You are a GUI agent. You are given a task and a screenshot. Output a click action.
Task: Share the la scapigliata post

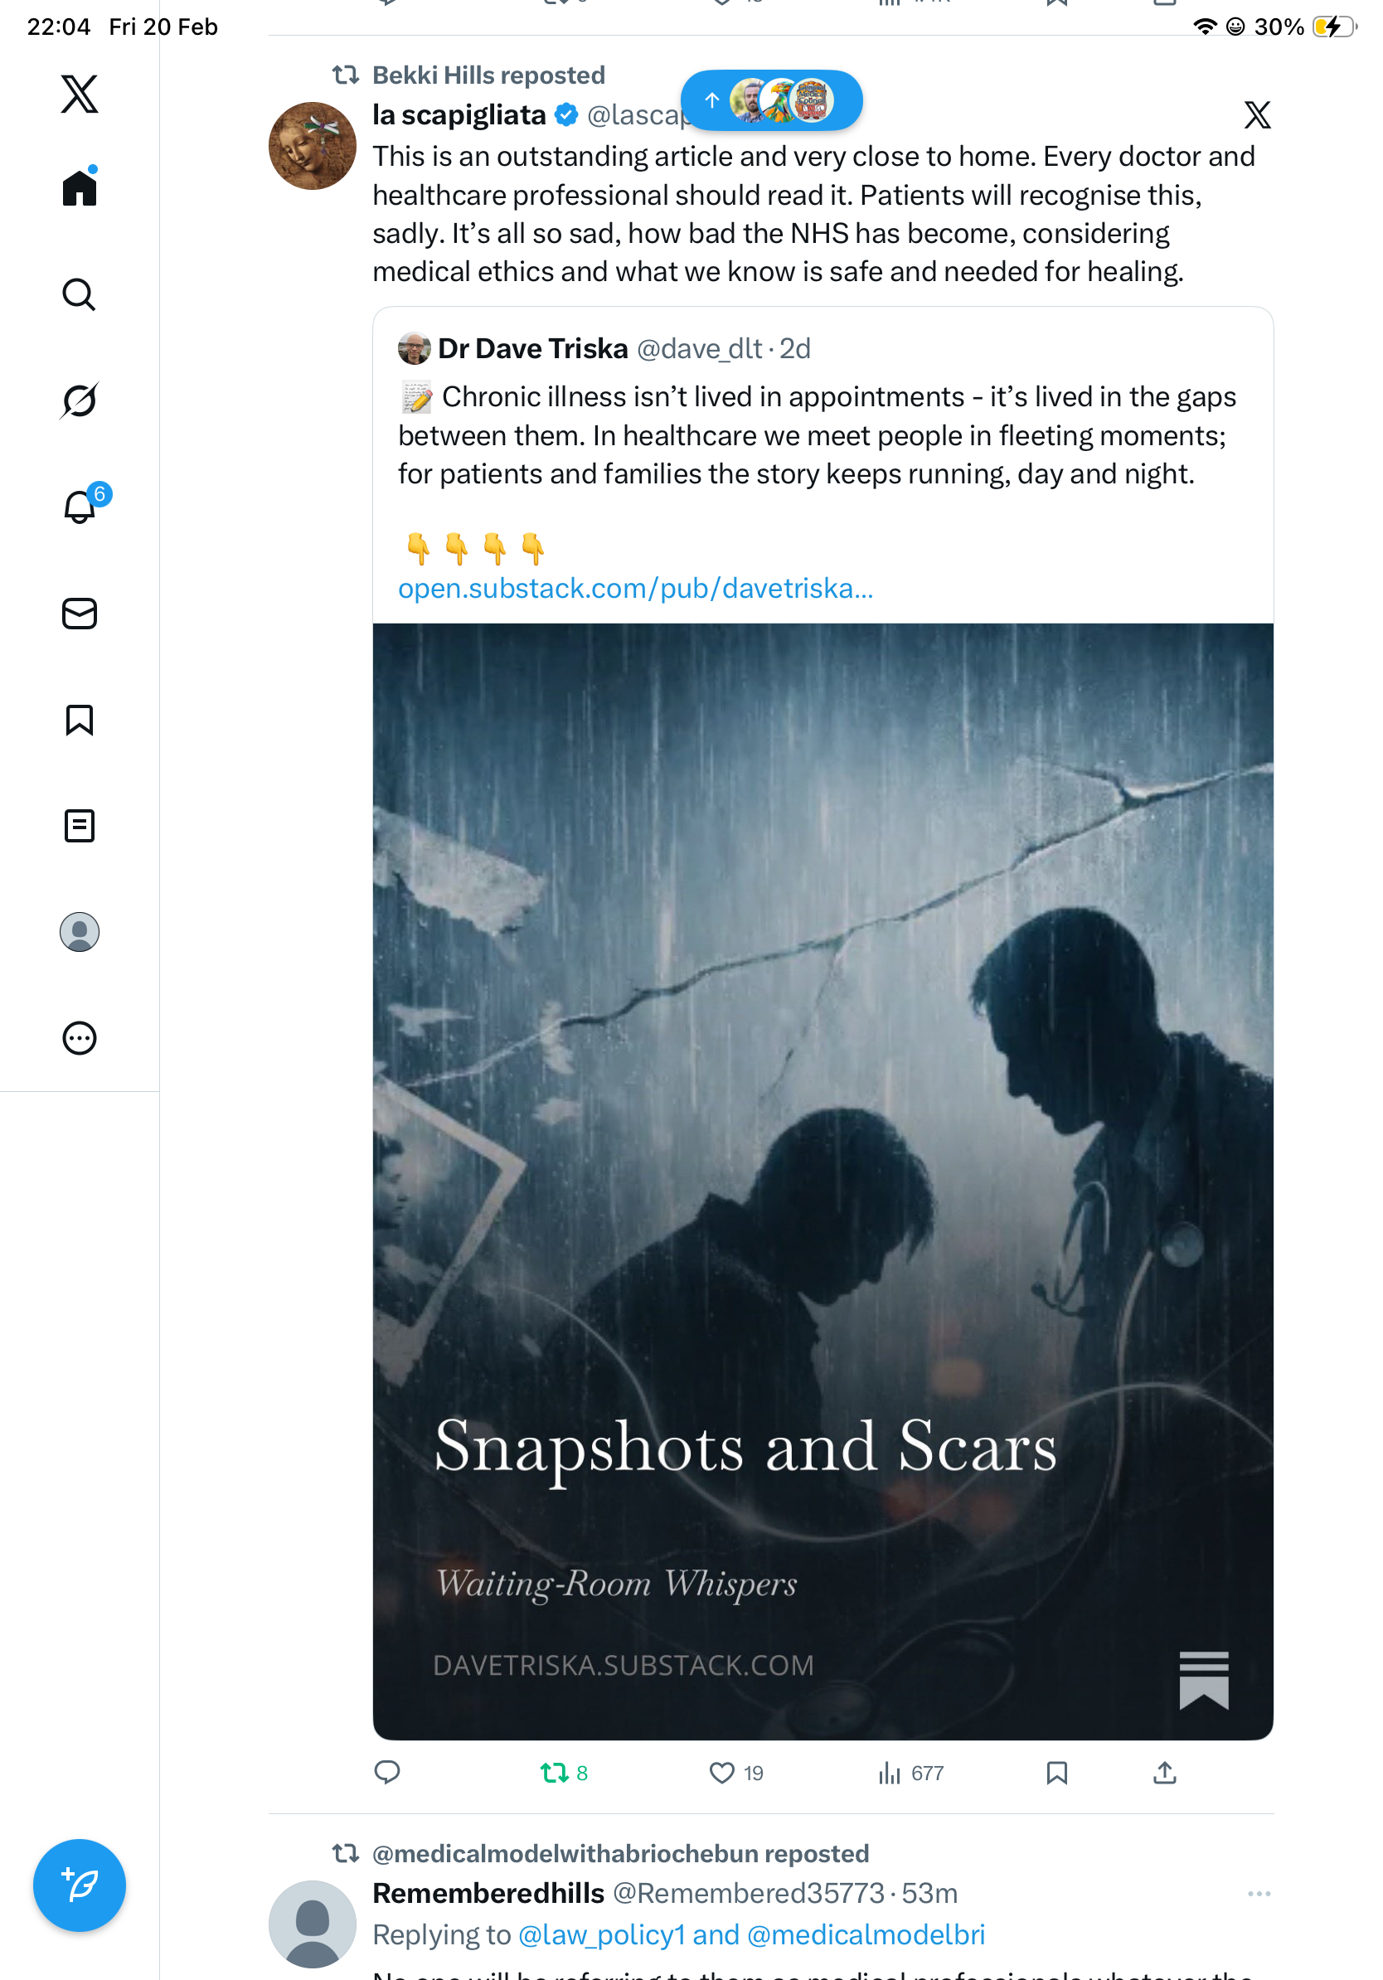coord(1164,1772)
